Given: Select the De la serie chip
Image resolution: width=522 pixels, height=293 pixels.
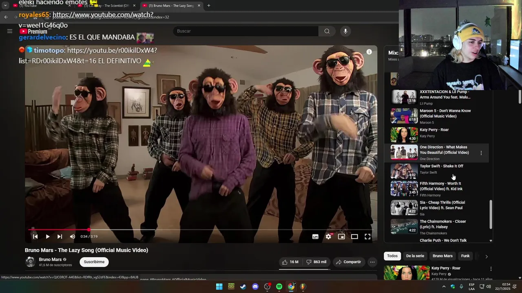Looking at the screenshot, I should tap(415, 256).
